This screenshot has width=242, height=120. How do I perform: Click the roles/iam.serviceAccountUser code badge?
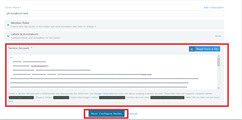click(x=168, y=98)
